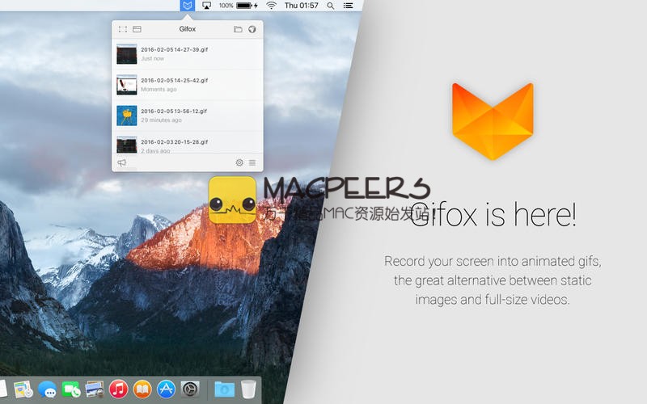Viewport: 647px width, 404px height.
Task: Click the Gifox fox icon in menu bar
Action: pyautogui.click(x=188, y=6)
